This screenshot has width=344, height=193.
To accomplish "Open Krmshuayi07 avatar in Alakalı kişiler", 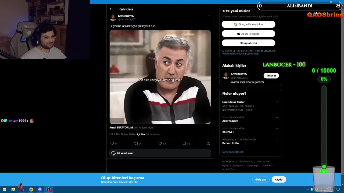I will pos(226,76).
